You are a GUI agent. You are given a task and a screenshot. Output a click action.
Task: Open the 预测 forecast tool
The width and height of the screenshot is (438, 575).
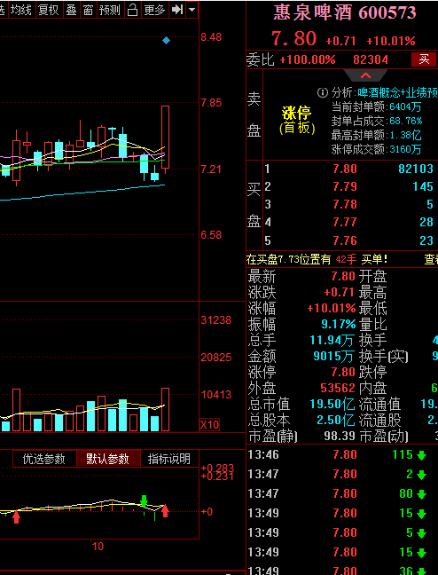click(x=110, y=10)
